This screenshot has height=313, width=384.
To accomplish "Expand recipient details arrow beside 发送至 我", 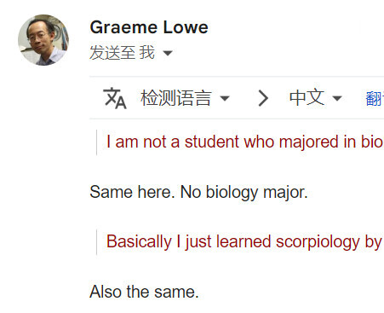I will pos(168,53).
